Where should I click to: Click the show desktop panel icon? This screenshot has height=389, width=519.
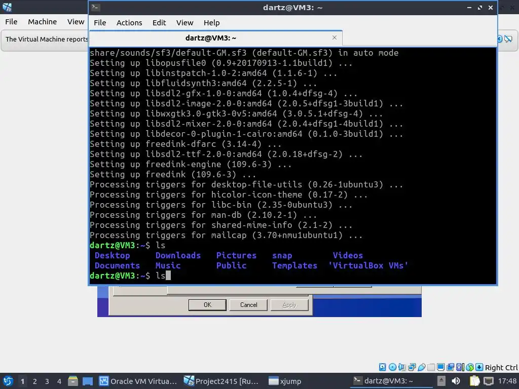[87, 381]
